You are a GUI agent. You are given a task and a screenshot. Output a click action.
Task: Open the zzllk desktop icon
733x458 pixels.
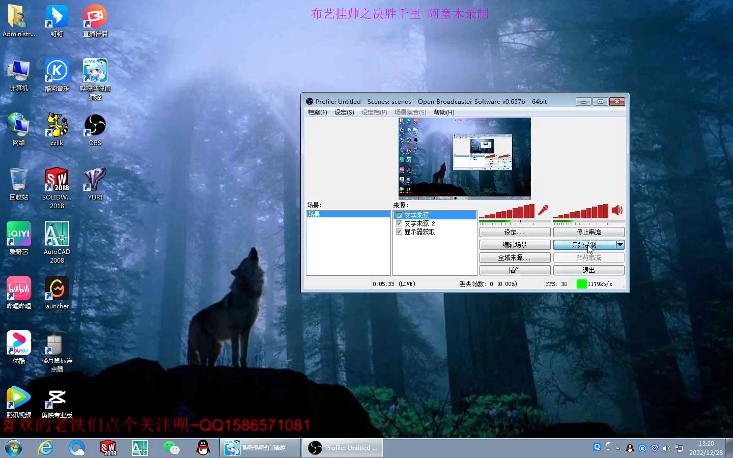click(57, 130)
